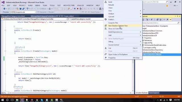Screen dimensions: 182x102
Task: Expand Build Dependencies submenu
Action: (123, 32)
